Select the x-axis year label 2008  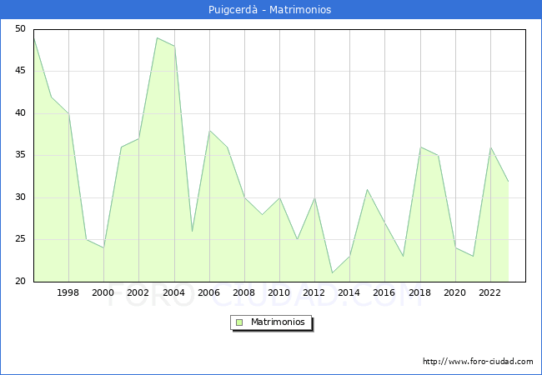(244, 292)
